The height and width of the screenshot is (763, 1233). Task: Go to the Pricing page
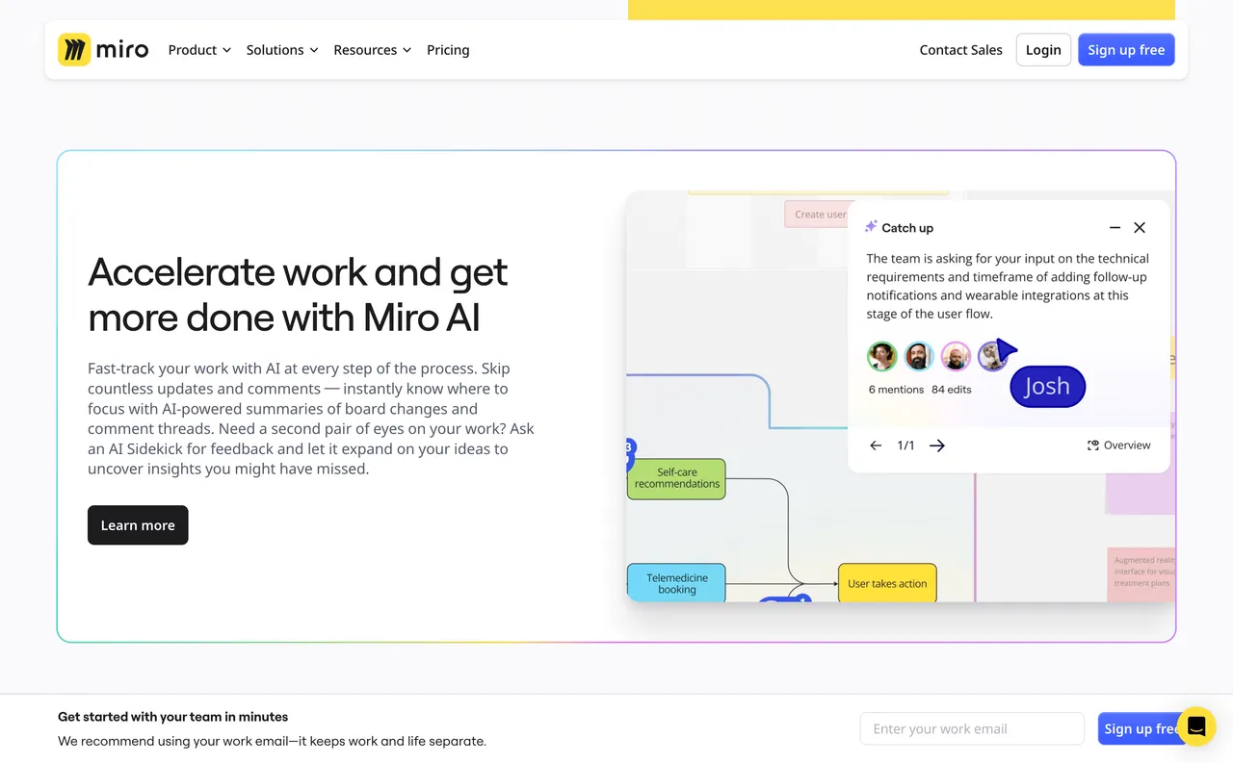448,49
